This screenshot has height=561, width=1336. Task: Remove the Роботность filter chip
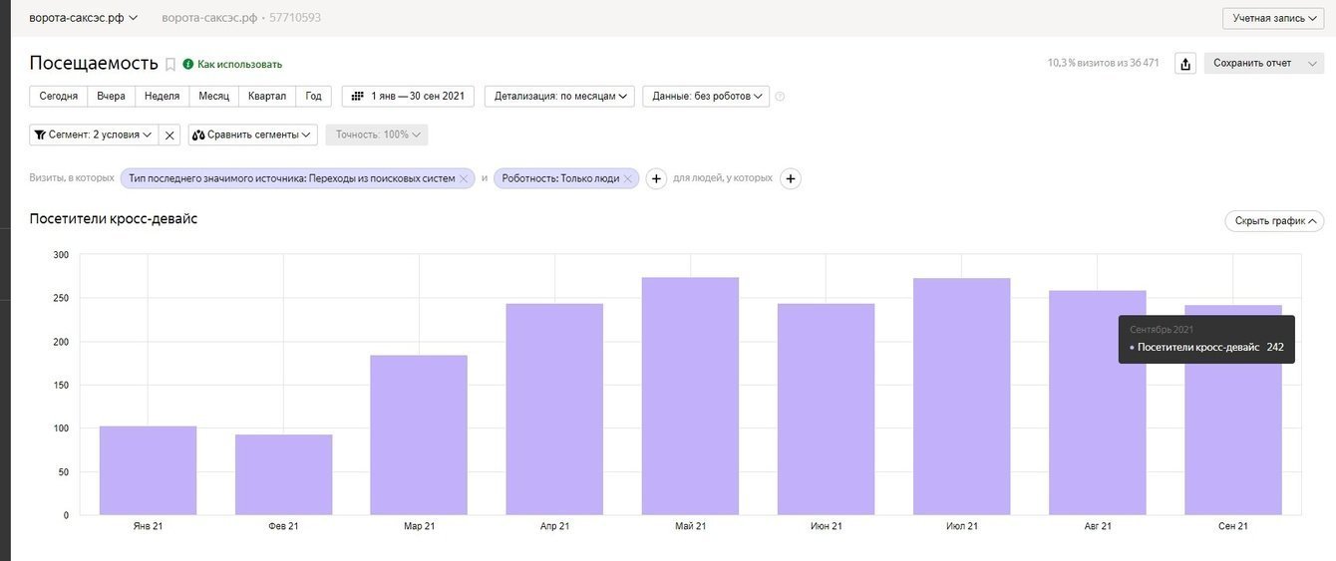(x=629, y=178)
